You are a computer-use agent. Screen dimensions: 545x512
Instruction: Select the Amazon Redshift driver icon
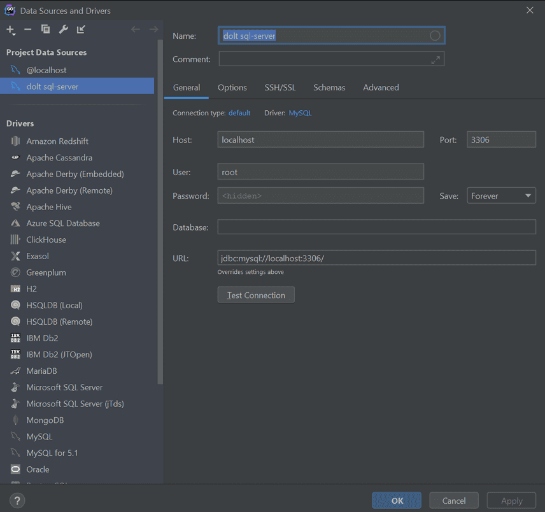coord(15,141)
